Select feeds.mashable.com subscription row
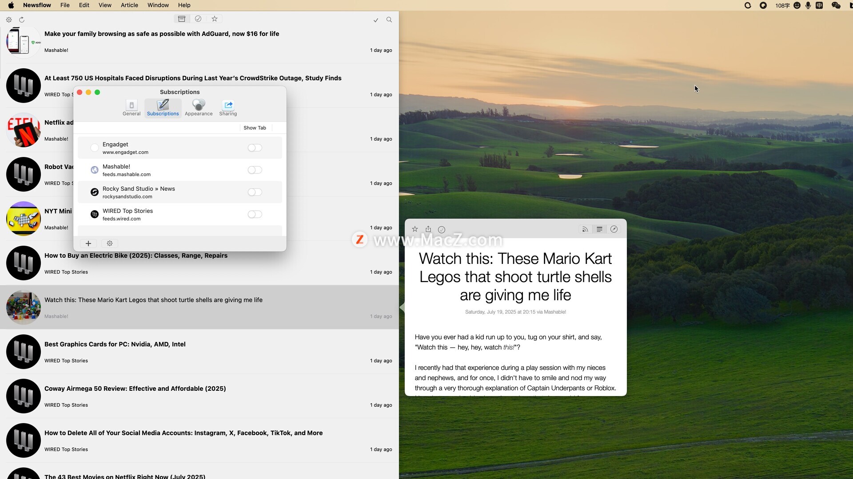This screenshot has width=853, height=479. tap(180, 170)
